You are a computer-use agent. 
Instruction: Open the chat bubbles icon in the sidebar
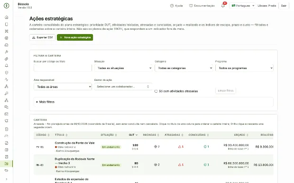pyautogui.click(x=6, y=107)
